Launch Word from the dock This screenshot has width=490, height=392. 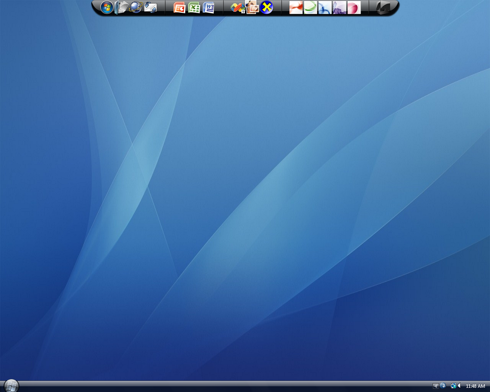click(208, 8)
